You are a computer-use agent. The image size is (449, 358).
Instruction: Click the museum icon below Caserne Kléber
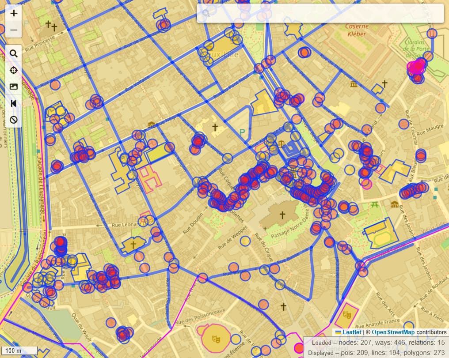click(353, 84)
